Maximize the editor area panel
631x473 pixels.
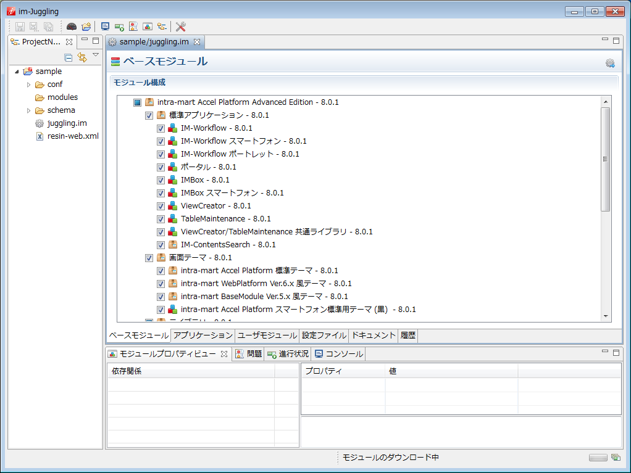point(616,41)
